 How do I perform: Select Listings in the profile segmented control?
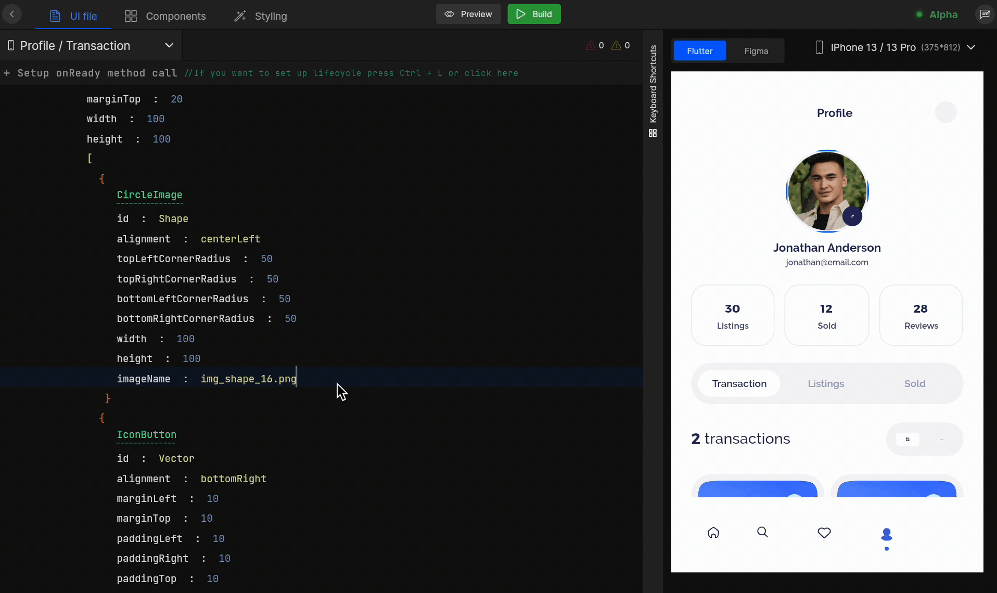[826, 383]
